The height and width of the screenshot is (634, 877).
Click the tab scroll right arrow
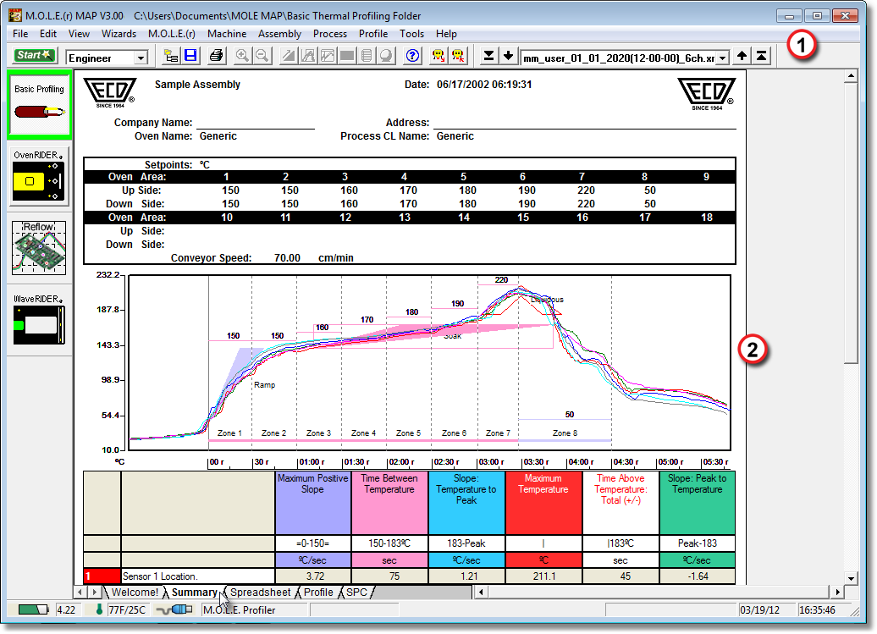(95, 592)
